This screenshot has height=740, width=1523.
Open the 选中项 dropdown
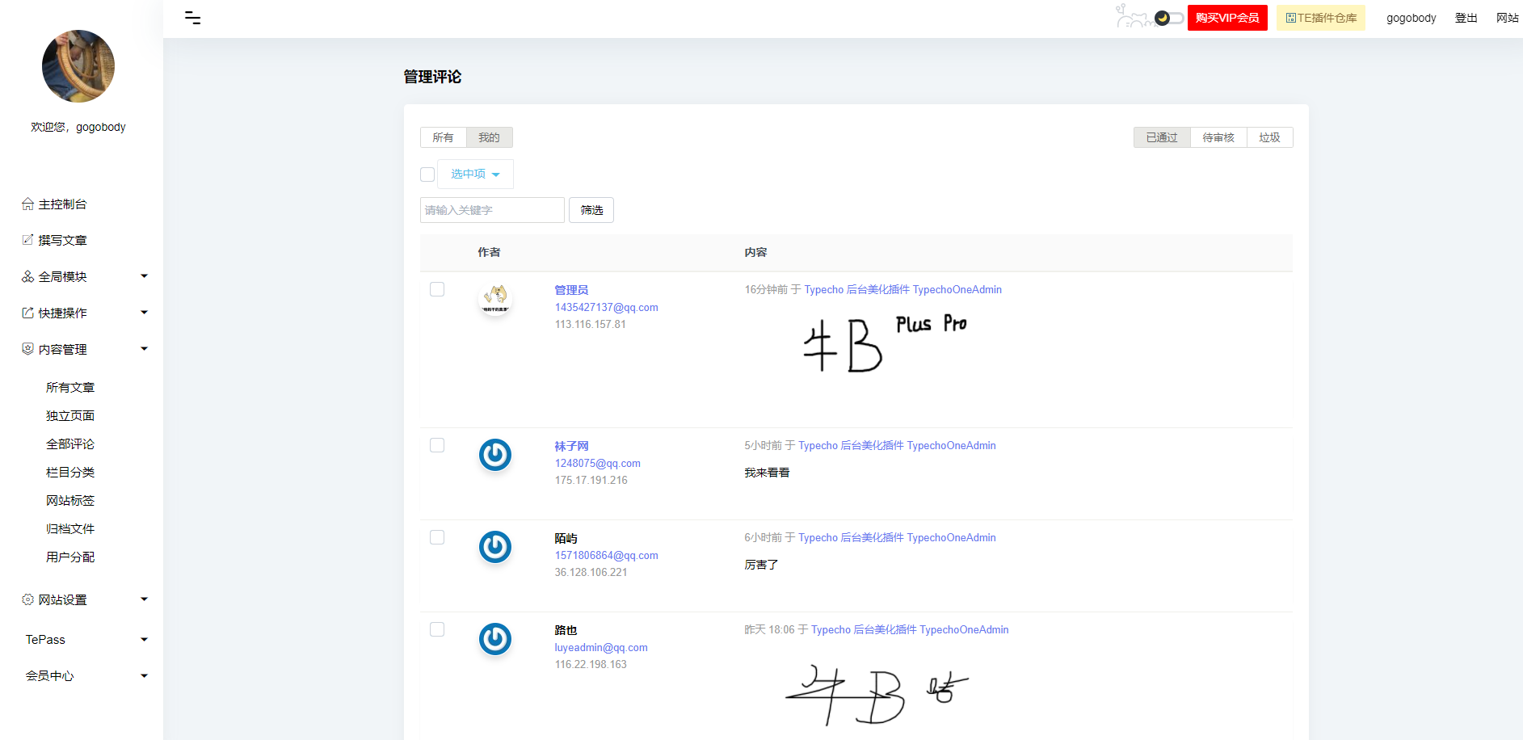[475, 174]
